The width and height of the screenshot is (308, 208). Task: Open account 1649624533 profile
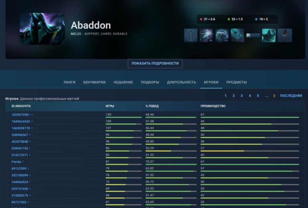[x=20, y=122]
